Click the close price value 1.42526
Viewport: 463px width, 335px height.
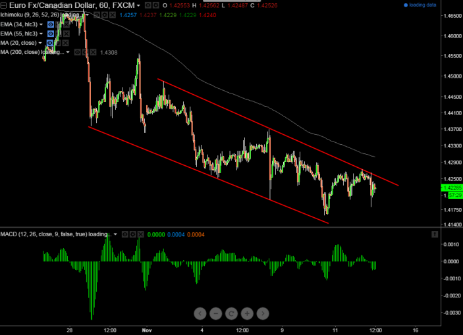pos(267,6)
